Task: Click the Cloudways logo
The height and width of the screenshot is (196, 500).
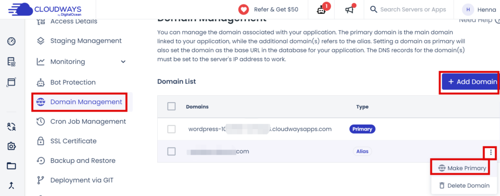Action: click(44, 9)
